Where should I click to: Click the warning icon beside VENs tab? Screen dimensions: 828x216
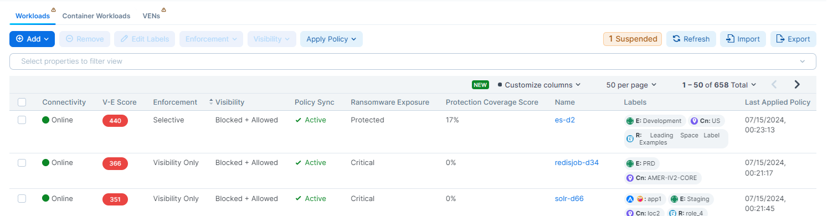point(164,10)
